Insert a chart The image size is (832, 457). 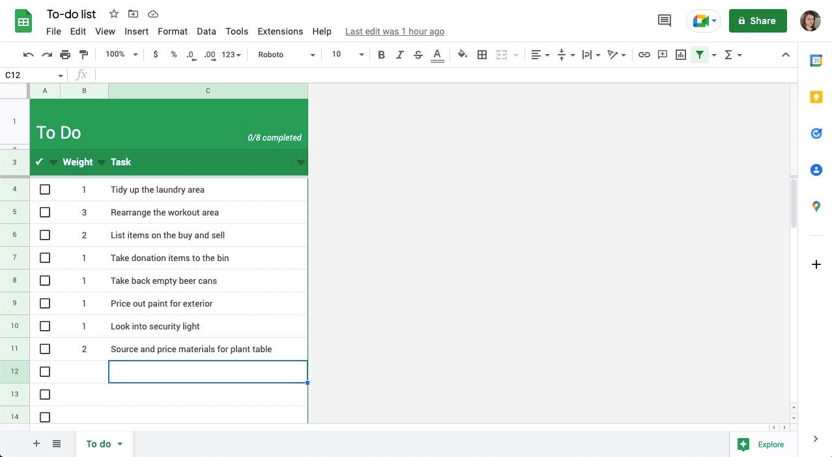coord(681,55)
